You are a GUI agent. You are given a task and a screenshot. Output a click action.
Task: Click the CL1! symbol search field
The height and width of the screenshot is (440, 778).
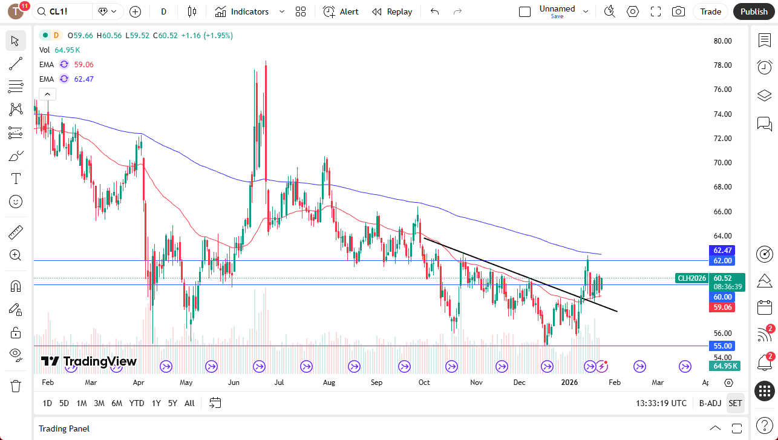(62, 11)
